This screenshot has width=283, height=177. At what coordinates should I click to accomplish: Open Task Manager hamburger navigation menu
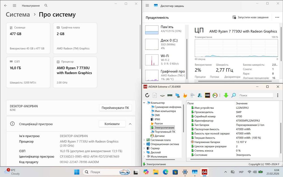(147, 5)
